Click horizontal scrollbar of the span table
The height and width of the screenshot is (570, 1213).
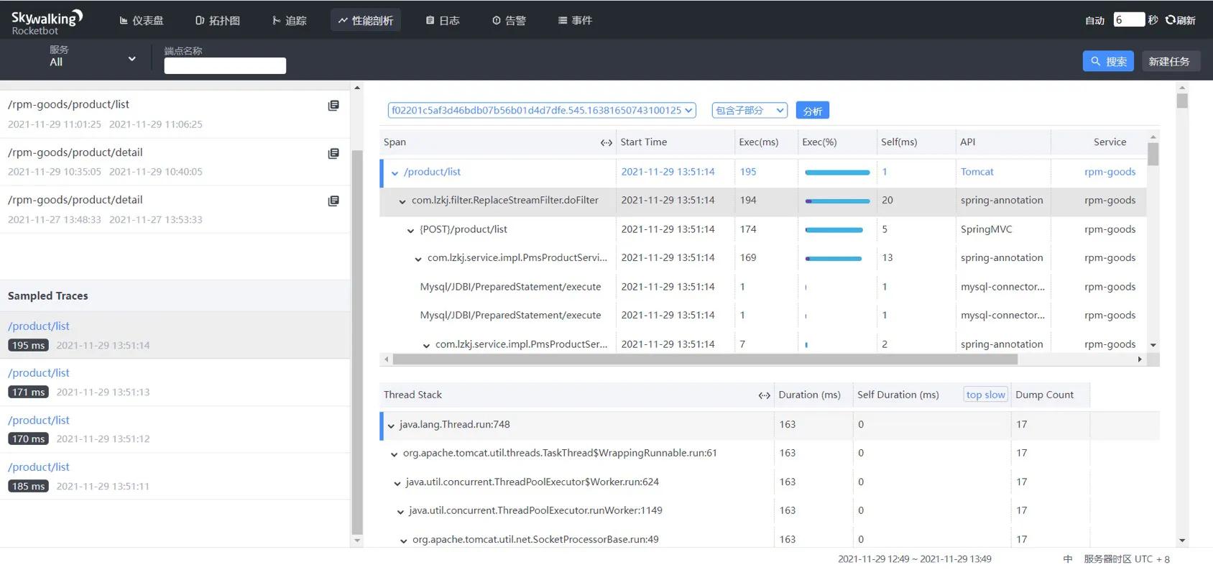[704, 359]
